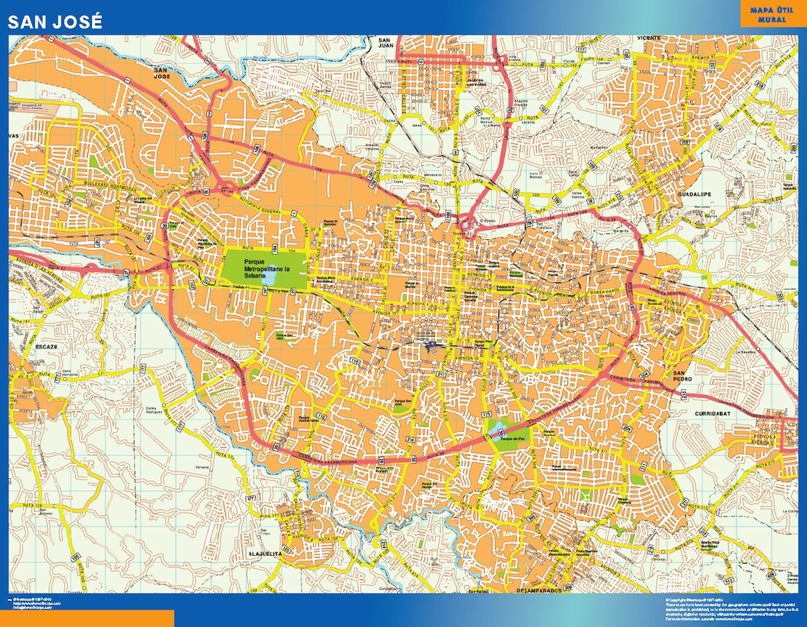
Task: Click the Ruta 215 badge near Curridabat
Action: pos(683,395)
